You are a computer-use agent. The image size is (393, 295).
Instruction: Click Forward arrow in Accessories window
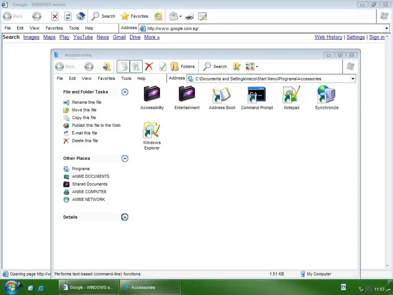(x=89, y=66)
